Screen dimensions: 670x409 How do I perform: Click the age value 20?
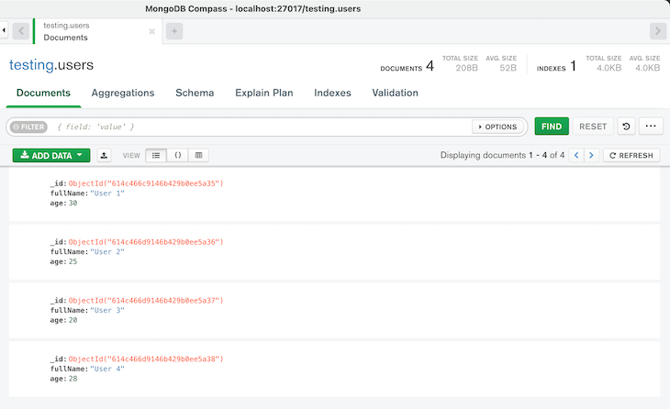point(73,320)
